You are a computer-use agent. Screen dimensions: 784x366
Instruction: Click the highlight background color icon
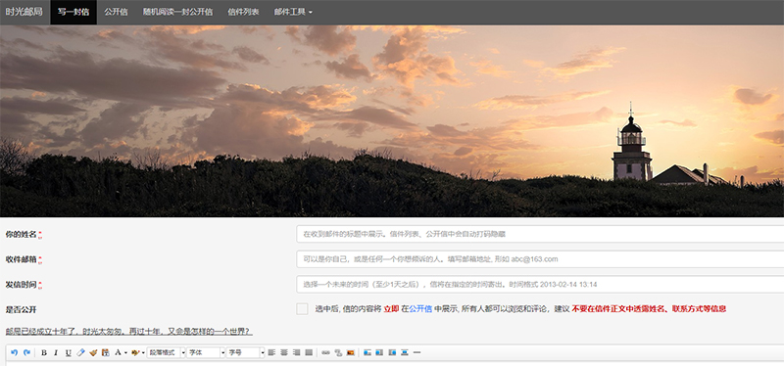(135, 352)
